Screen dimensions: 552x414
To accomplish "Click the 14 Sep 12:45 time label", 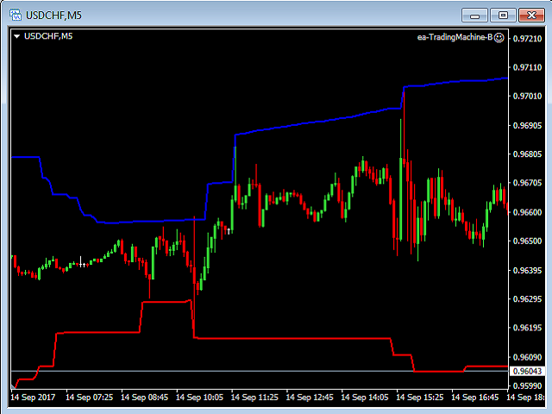I will click(x=310, y=398).
